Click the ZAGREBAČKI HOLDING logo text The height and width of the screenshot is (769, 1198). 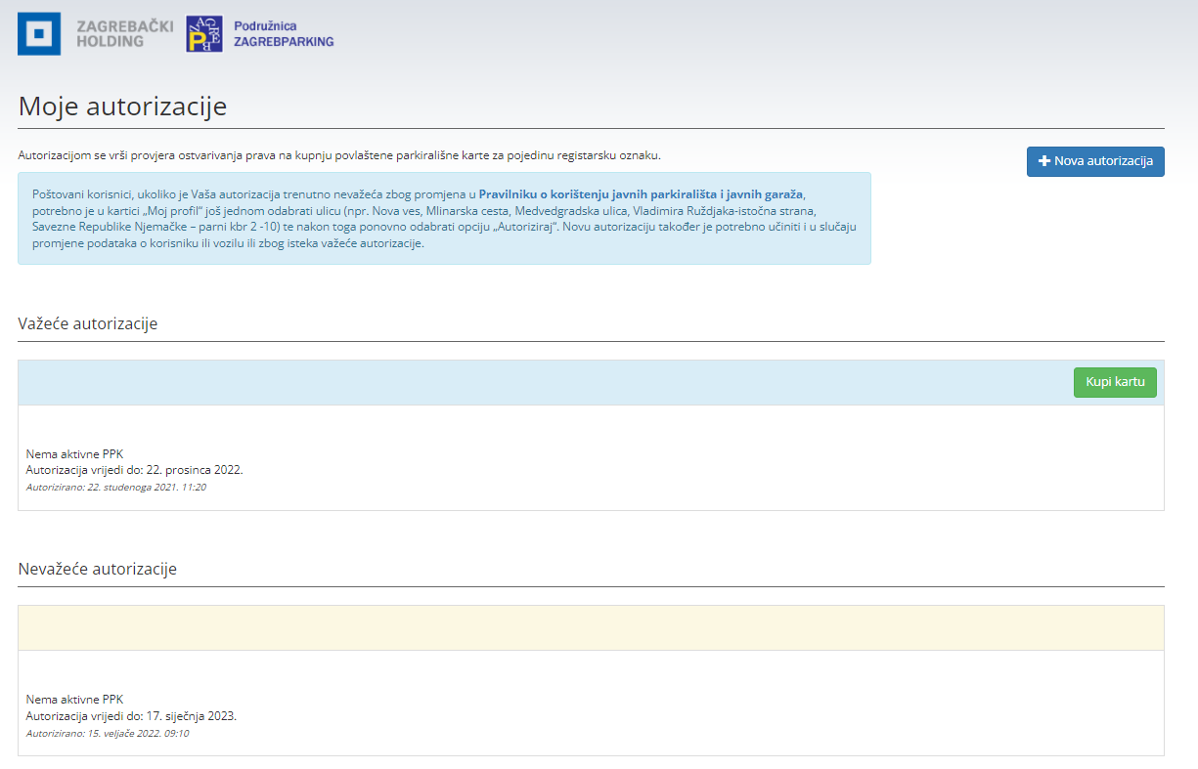click(x=124, y=34)
